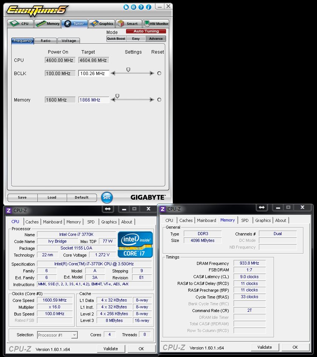The height and width of the screenshot is (357, 317).
Task: Select Memory tab in right CPU-Z window
Action: click(x=228, y=220)
